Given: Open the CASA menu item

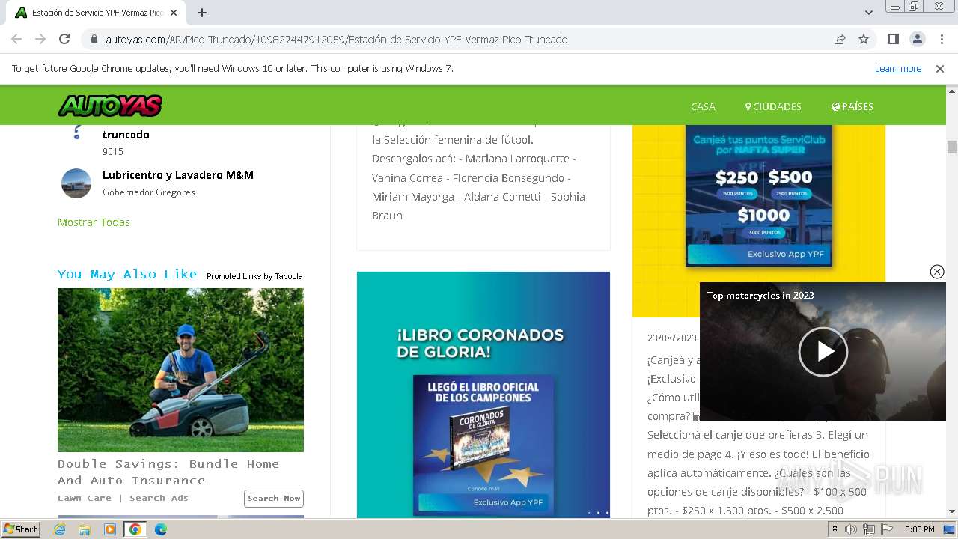Looking at the screenshot, I should point(703,106).
